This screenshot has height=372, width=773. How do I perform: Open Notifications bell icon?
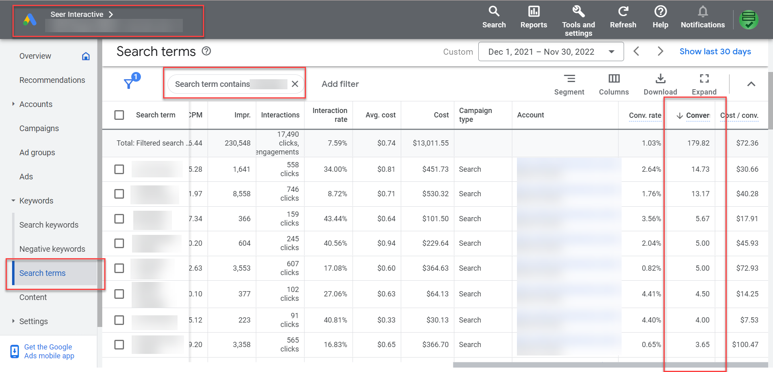703,12
